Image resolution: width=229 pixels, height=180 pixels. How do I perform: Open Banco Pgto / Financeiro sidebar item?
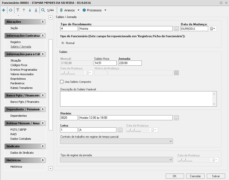25,102
